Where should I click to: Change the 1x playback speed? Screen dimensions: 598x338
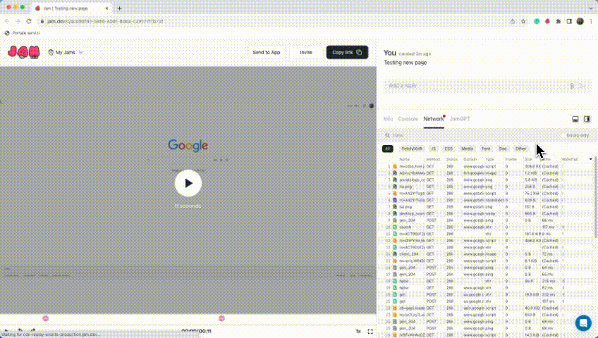point(358,331)
